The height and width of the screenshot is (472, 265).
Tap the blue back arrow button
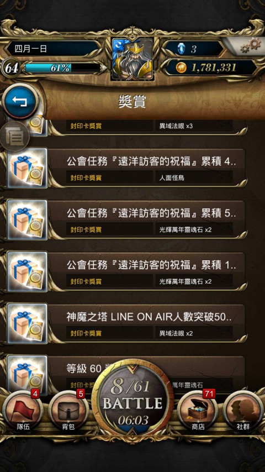point(20,102)
